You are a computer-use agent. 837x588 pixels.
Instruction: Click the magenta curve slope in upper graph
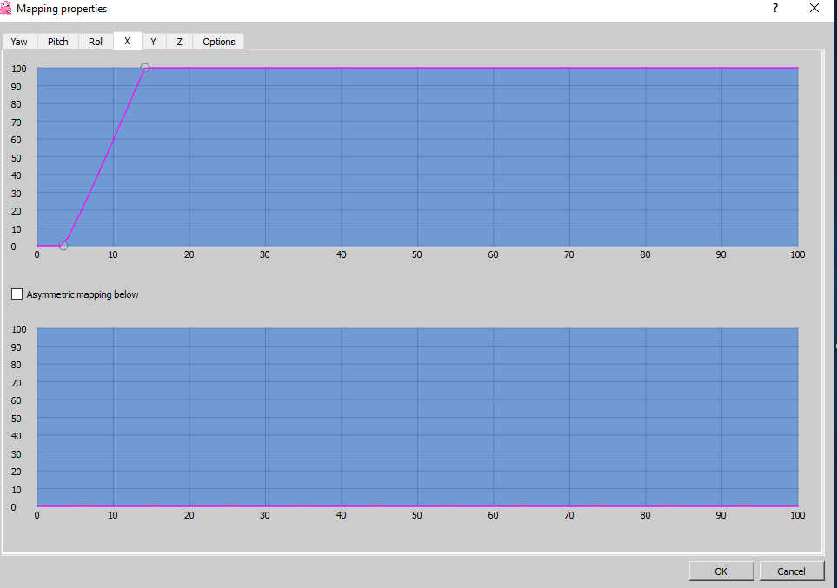[x=105, y=158]
